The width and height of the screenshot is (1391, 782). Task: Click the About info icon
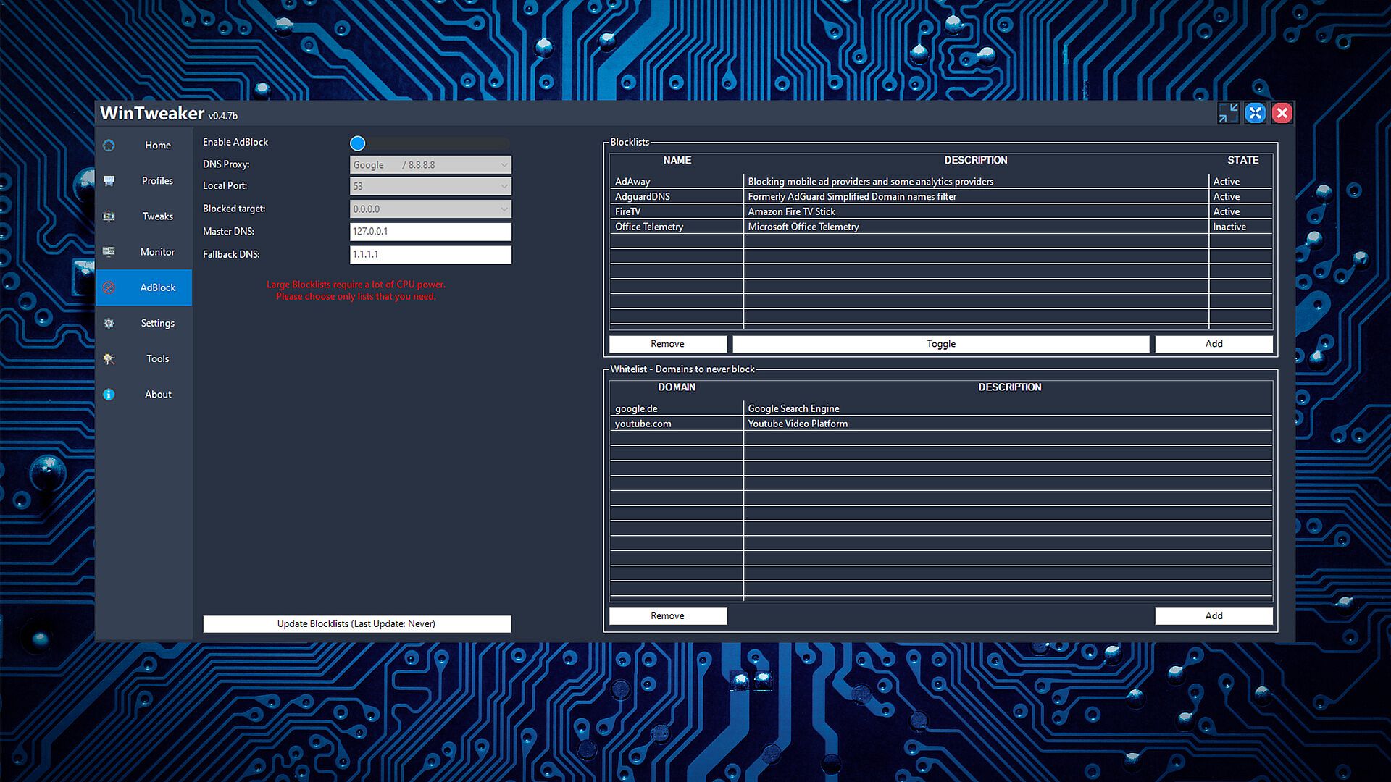pyautogui.click(x=109, y=394)
